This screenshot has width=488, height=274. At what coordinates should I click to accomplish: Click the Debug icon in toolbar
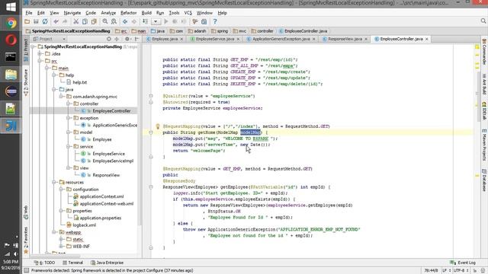(175, 21)
